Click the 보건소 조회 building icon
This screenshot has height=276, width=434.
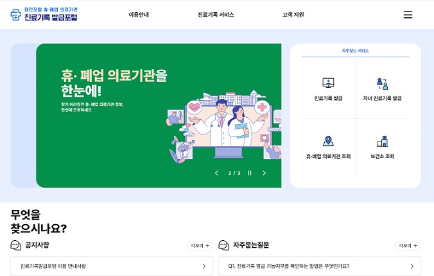point(382,141)
